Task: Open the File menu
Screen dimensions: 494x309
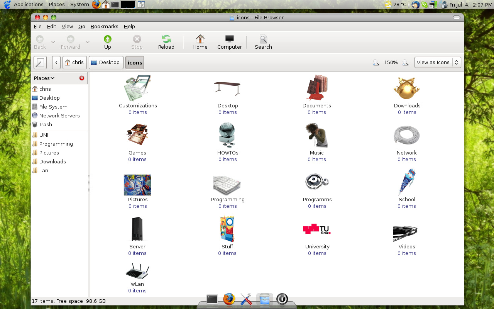Action: pos(38,26)
